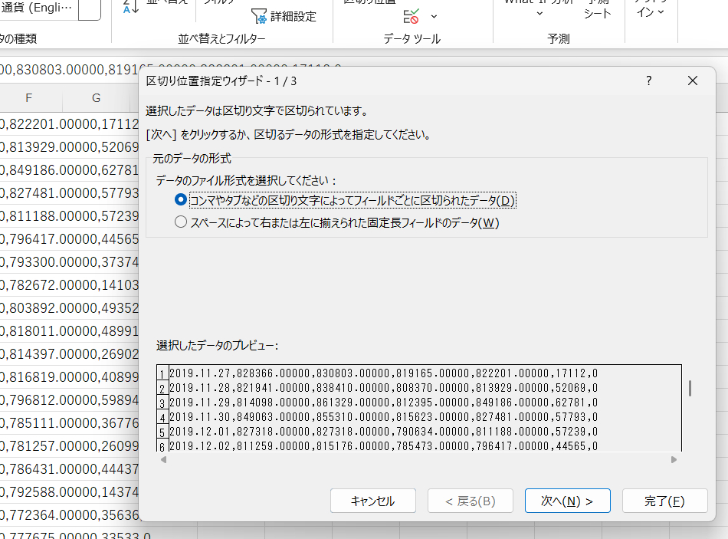Click preview row 4 starting 2019.11.30
Screen dimensions: 728x539
point(383,417)
